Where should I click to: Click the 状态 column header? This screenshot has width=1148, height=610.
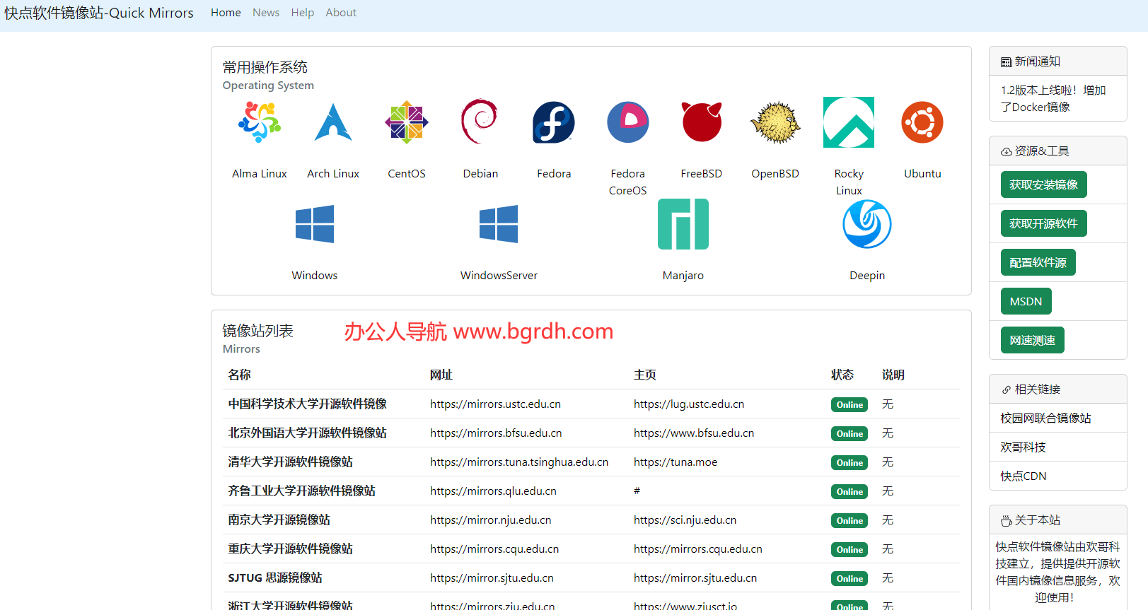tap(842, 375)
